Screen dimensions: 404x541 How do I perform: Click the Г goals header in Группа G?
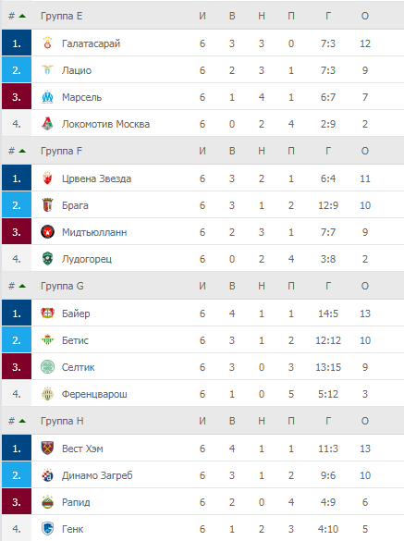click(x=328, y=286)
